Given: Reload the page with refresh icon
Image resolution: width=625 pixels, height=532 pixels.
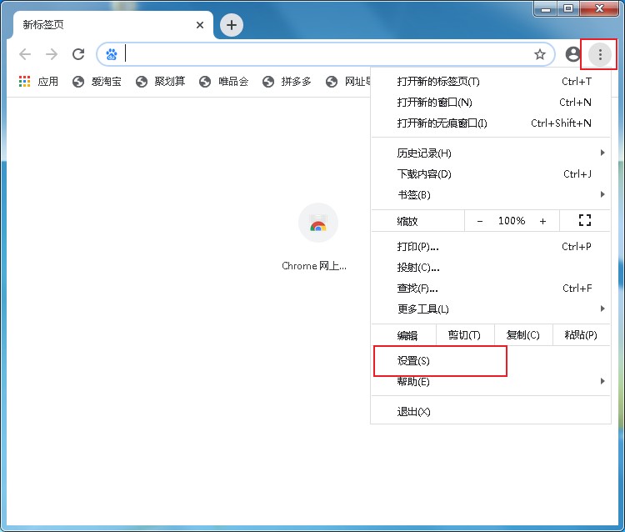Looking at the screenshot, I should click(x=78, y=54).
